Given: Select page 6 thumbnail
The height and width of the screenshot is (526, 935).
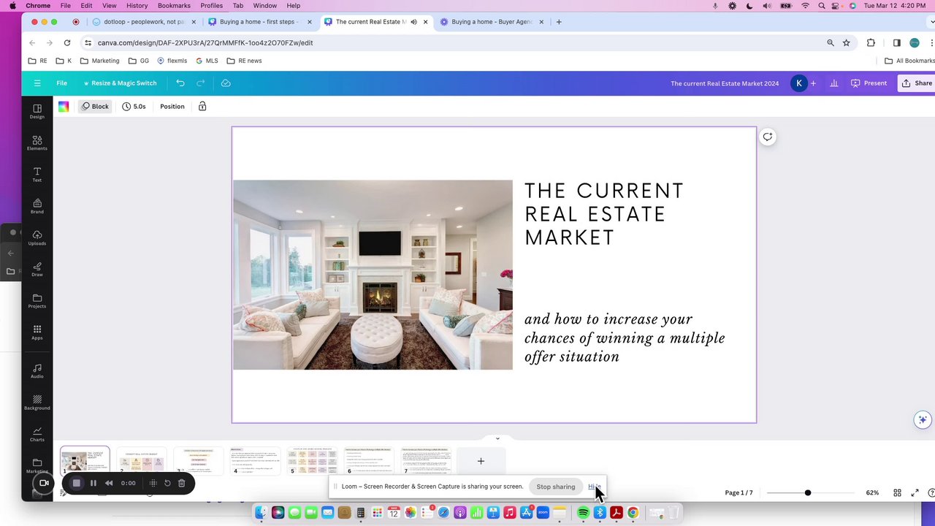Looking at the screenshot, I should (x=369, y=461).
